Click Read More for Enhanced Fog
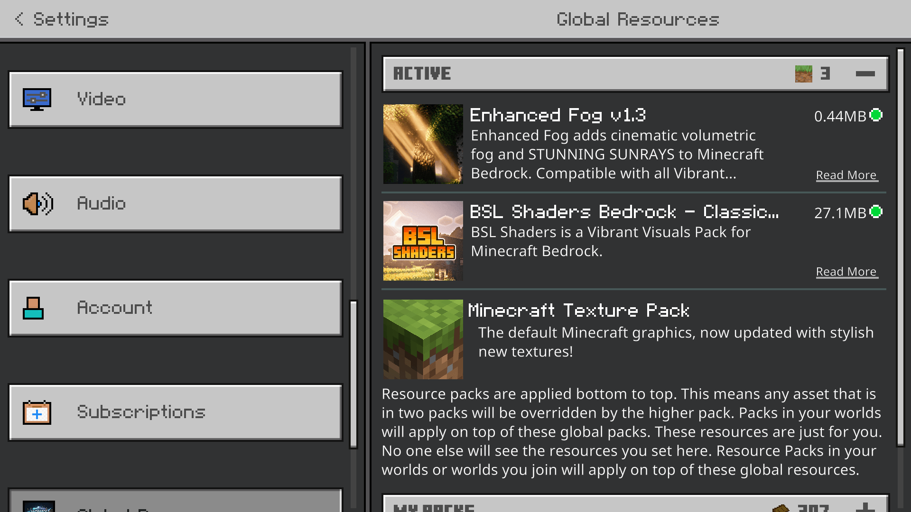The image size is (911, 512). coord(846,175)
